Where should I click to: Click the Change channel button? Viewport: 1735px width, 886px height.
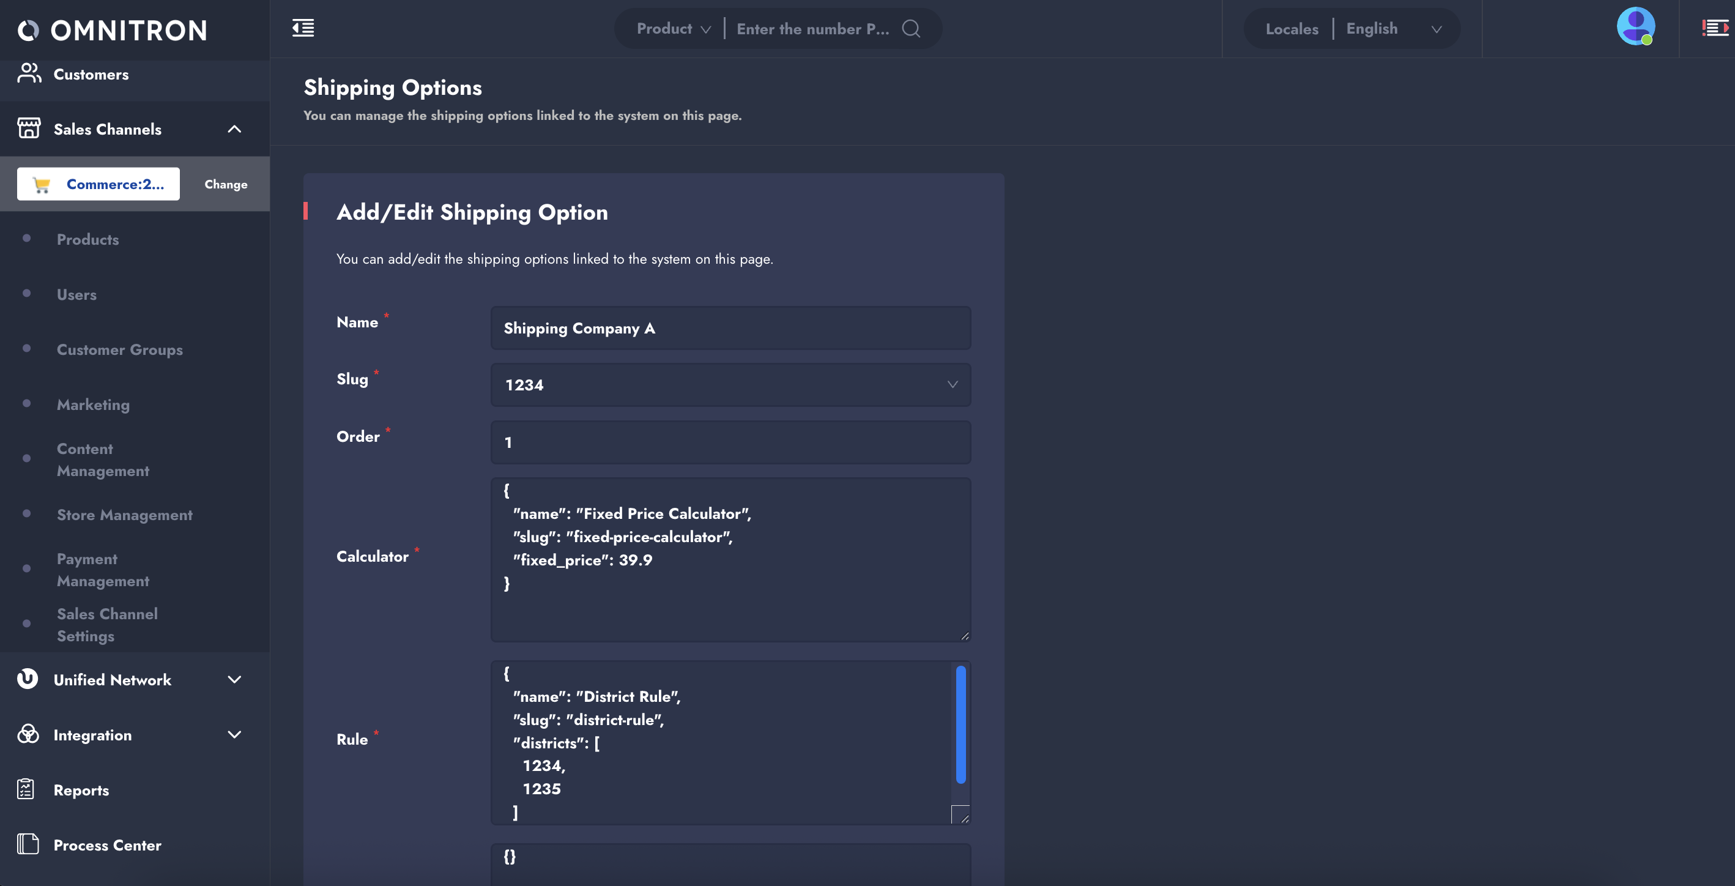pos(226,184)
